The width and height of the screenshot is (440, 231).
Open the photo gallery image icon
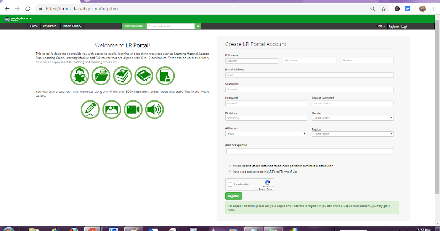(x=111, y=109)
